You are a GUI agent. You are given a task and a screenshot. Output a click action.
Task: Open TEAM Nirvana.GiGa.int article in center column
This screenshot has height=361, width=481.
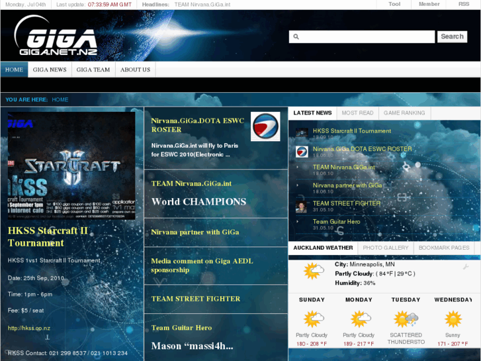pos(191,183)
